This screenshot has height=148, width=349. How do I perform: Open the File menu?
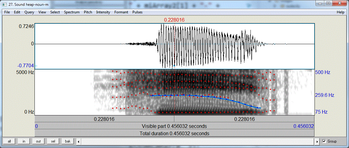tap(7, 12)
